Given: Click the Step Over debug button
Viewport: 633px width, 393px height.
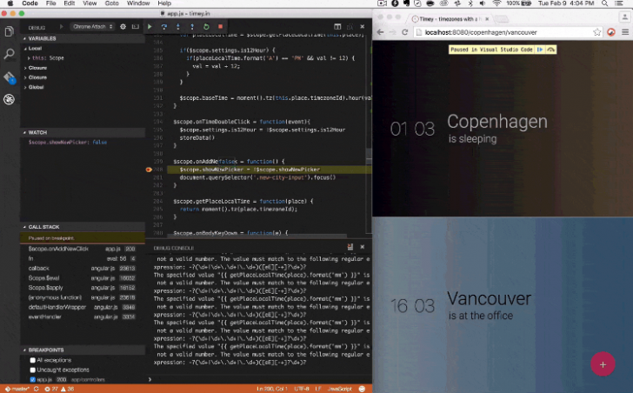Looking at the screenshot, I should coord(163,27).
